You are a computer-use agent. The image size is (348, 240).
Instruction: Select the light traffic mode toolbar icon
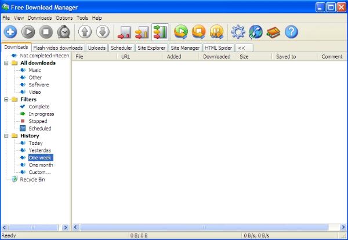point(125,32)
